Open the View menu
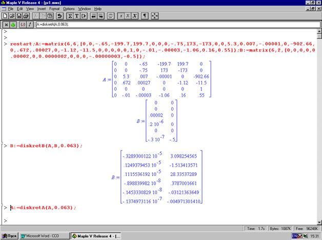322x240 pixels. point(30,9)
